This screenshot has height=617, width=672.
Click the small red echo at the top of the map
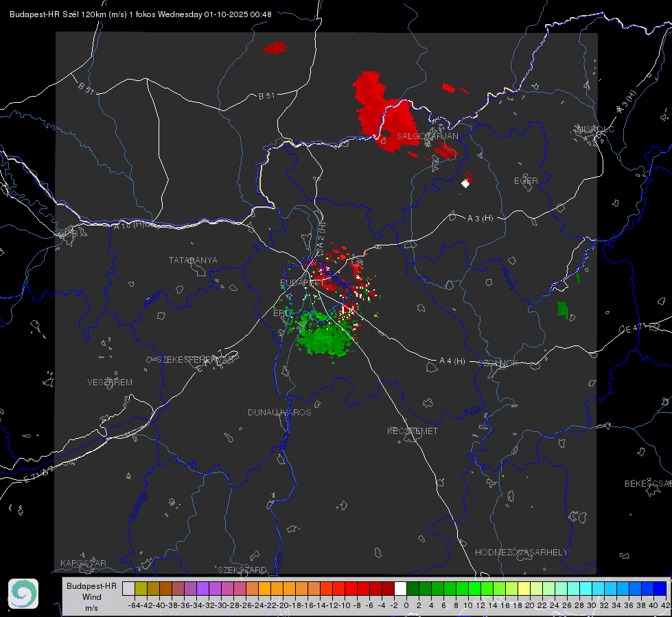pos(275,47)
